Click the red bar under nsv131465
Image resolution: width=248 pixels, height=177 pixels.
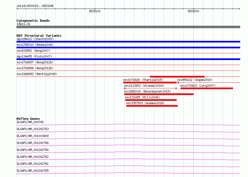pos(151,100)
